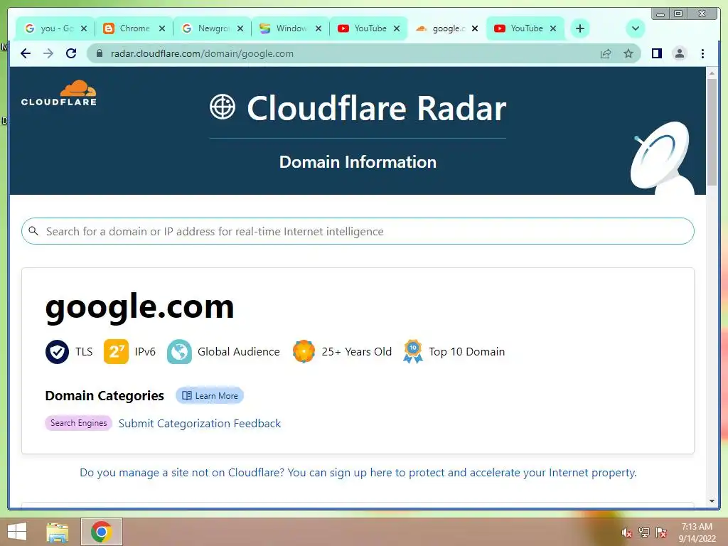
Task: Close the Windows tab
Action: pyautogui.click(x=318, y=28)
